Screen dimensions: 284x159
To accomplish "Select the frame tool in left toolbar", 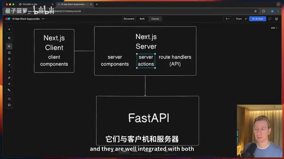I will [x=9, y=99].
